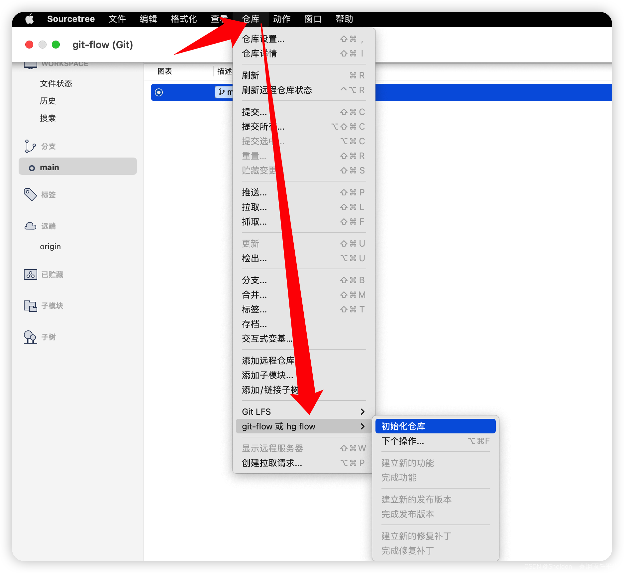624x573 pixels.
Task: Click the 已贮藏 section heading
Action: click(x=52, y=275)
